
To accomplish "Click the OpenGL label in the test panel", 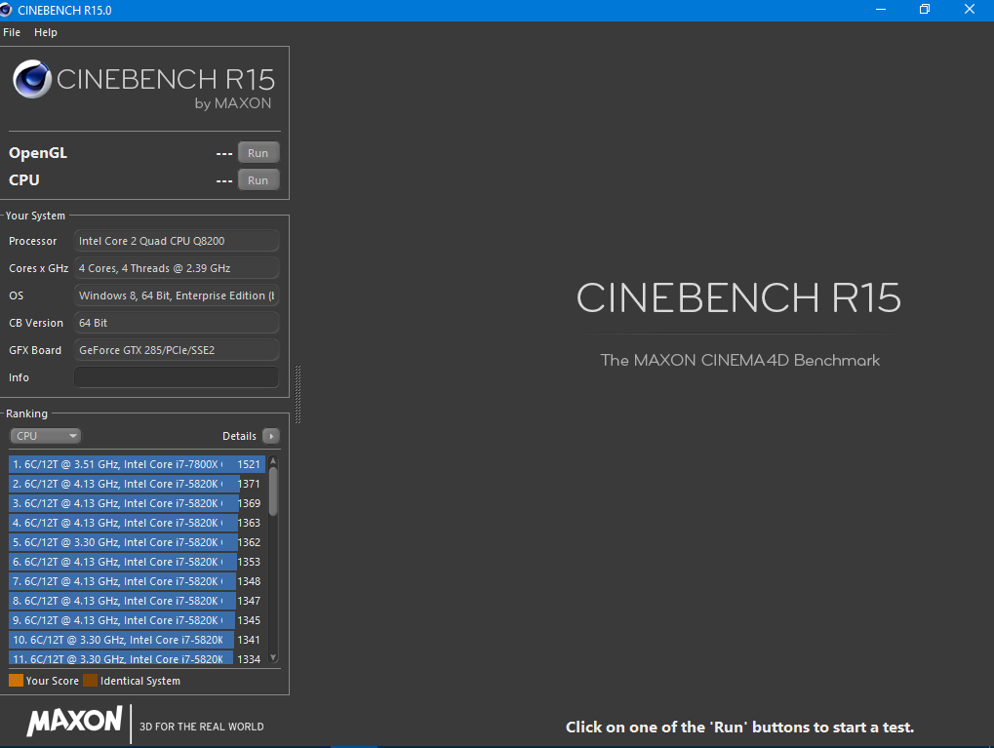I will point(38,153).
